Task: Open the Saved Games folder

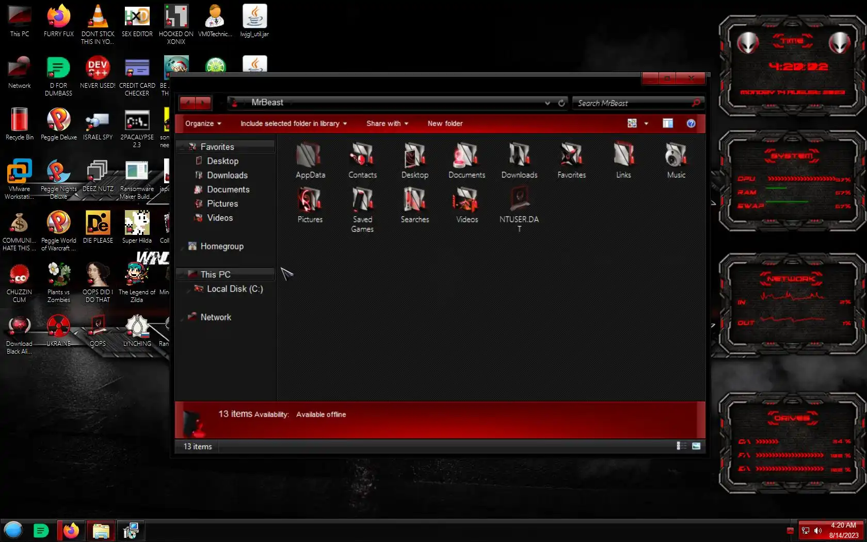Action: pyautogui.click(x=362, y=210)
